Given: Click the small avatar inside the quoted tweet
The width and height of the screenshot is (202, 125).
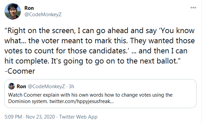Looking at the screenshot, I should click(12, 86).
